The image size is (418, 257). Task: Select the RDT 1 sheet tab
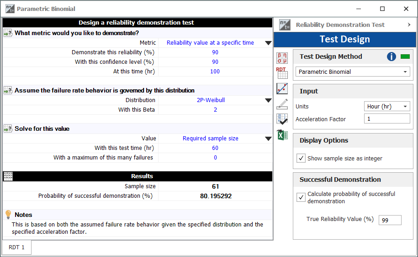coord(16,247)
